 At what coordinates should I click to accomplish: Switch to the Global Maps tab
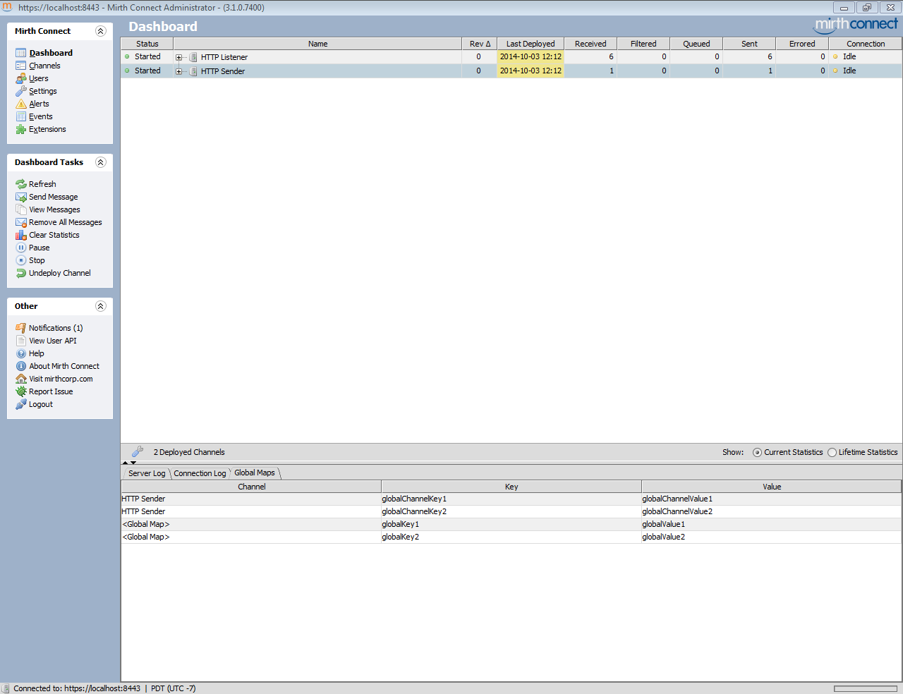pyautogui.click(x=255, y=473)
